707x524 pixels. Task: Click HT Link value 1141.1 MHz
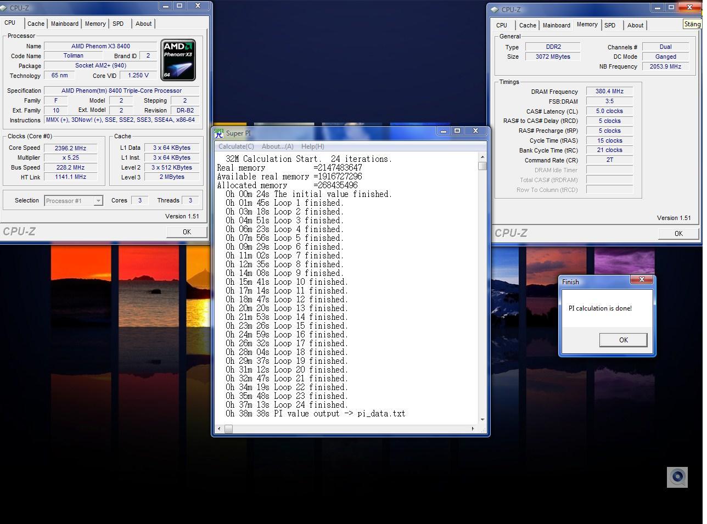(70, 177)
